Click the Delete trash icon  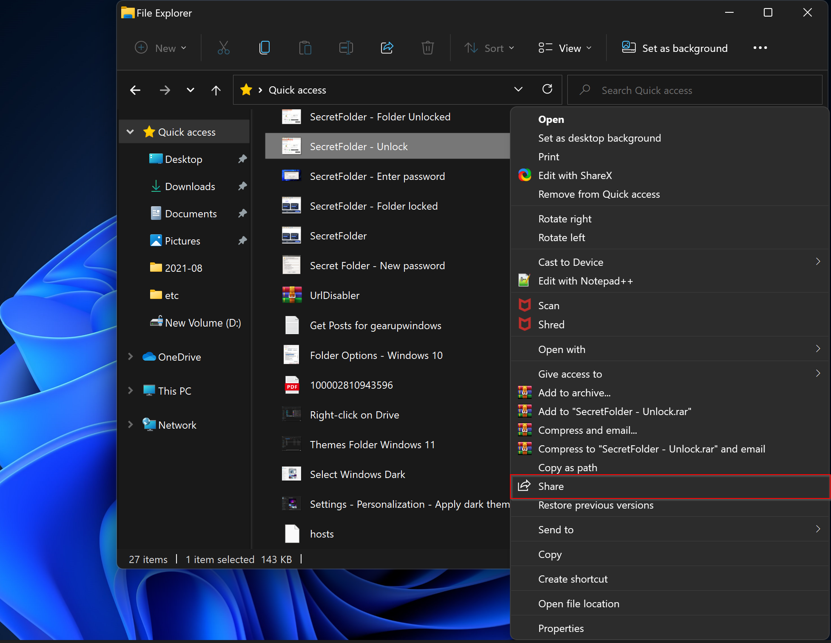coord(427,48)
